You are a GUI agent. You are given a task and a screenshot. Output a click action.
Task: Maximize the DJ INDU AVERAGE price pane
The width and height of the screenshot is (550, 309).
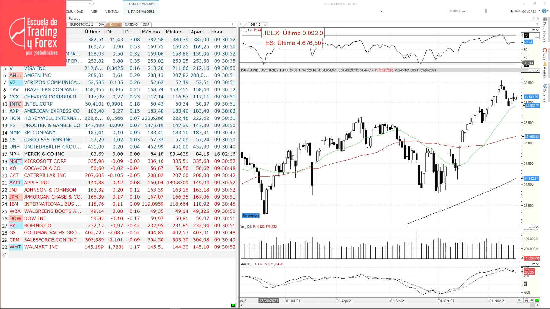point(534,70)
